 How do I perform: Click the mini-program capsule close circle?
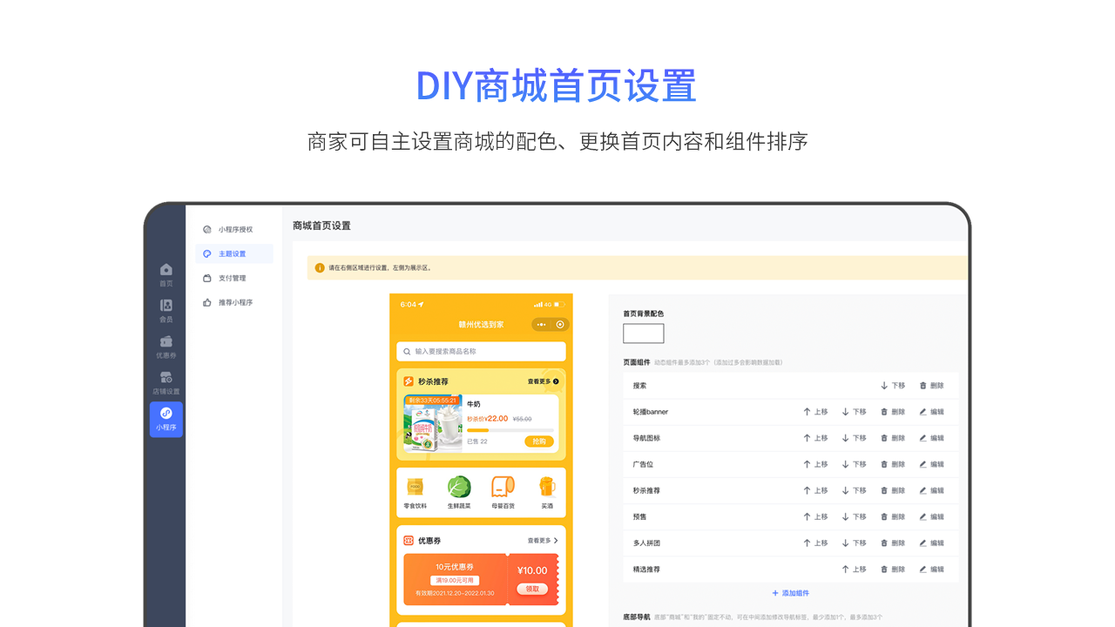point(560,325)
